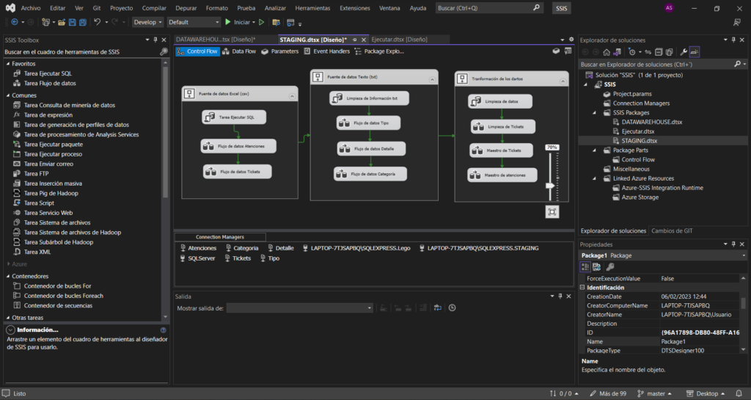Click the Home icon in Explorador de soluciones
The height and width of the screenshot is (400, 751).
pos(607,52)
